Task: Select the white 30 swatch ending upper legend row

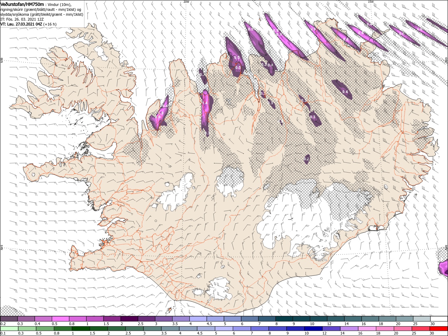Action: pyautogui.click(x=439, y=319)
